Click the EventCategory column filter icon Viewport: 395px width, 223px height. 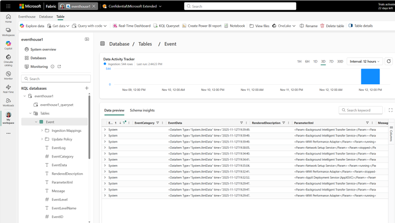[158, 123]
